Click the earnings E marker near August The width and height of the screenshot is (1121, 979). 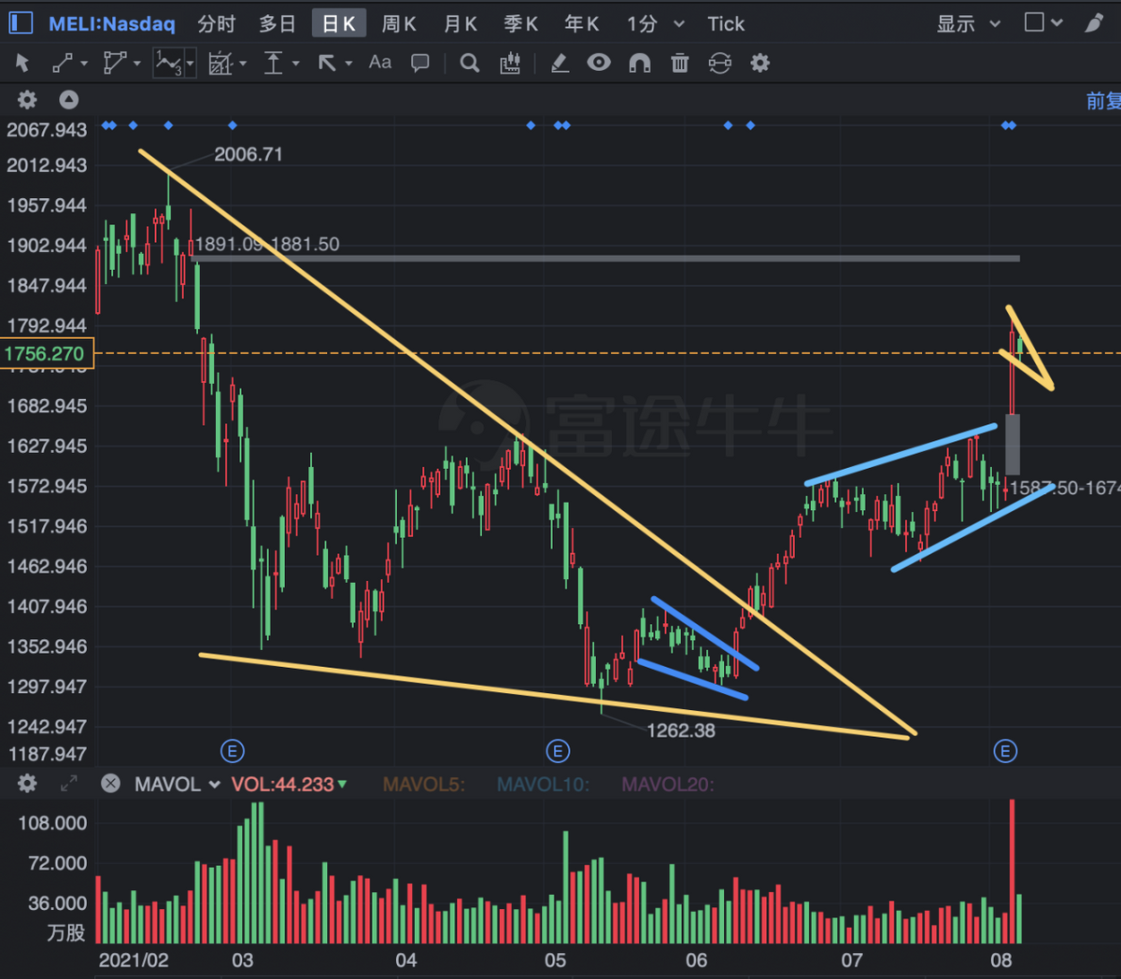(x=1005, y=751)
